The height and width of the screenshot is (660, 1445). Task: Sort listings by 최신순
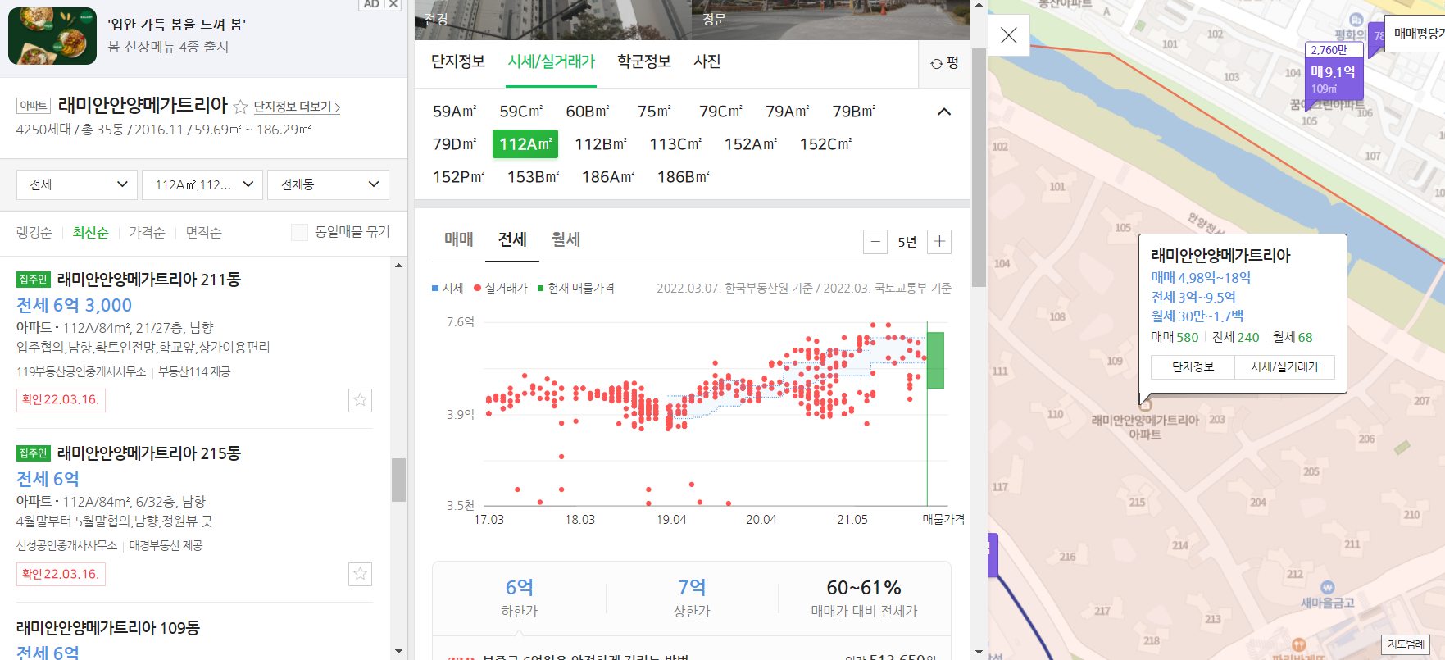(x=90, y=233)
